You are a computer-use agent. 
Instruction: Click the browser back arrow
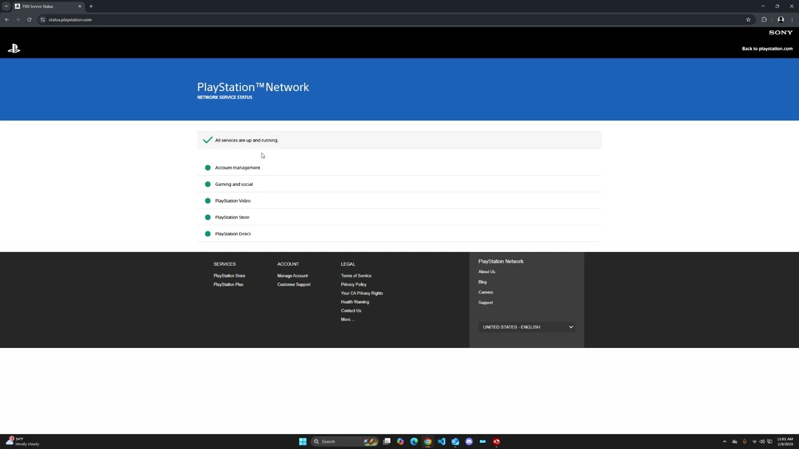tap(7, 19)
